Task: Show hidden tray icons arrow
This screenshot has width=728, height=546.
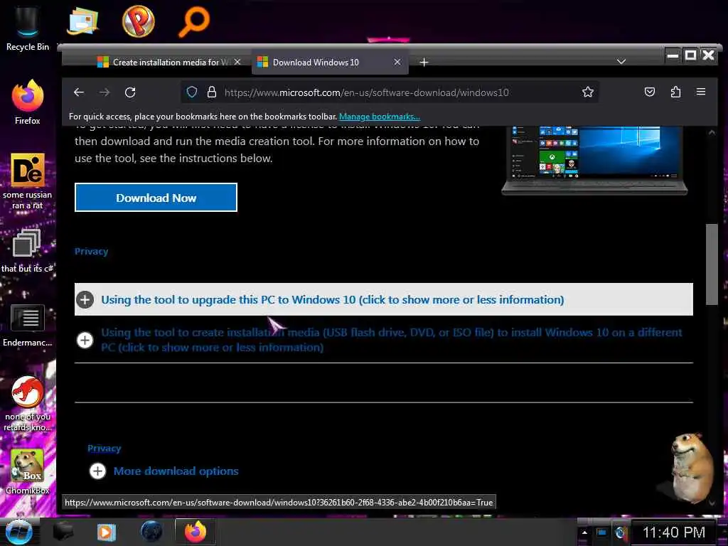Action: (584, 532)
